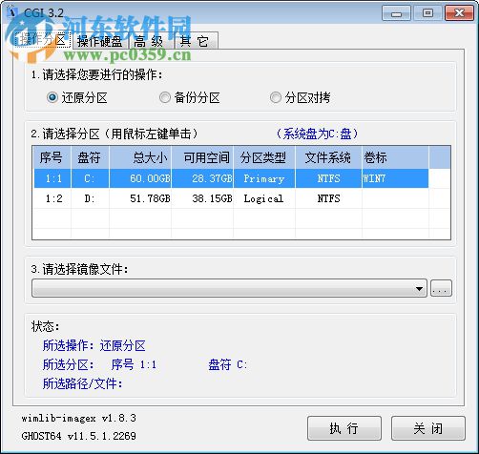Minimize the CGI 3.2 window
Screen dimensions: 479x454
pos(396,13)
